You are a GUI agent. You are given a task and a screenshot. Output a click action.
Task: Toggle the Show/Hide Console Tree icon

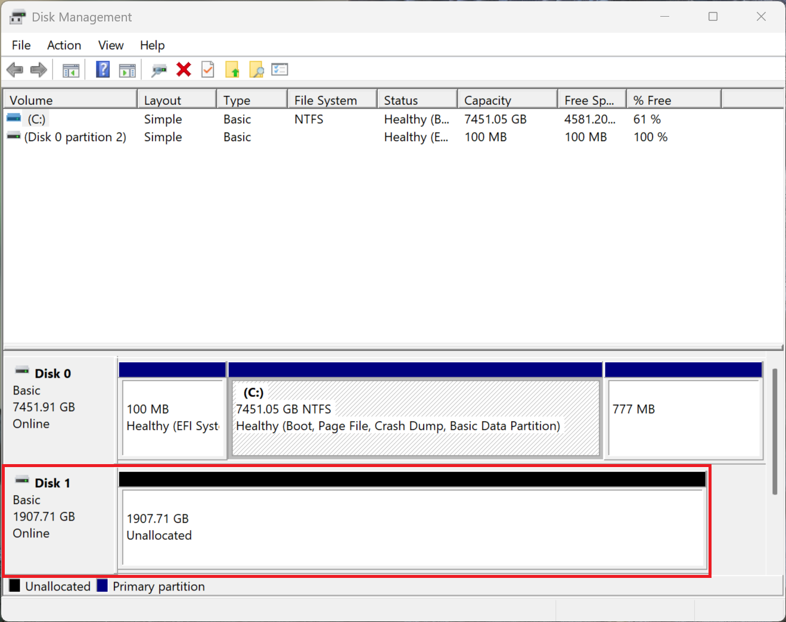71,70
